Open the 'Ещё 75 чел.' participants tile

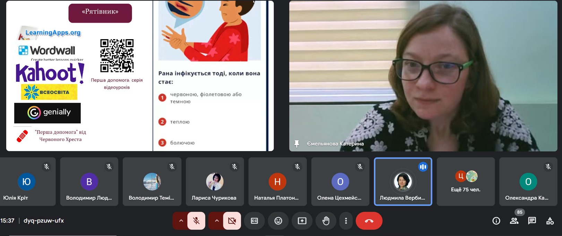[466, 182]
